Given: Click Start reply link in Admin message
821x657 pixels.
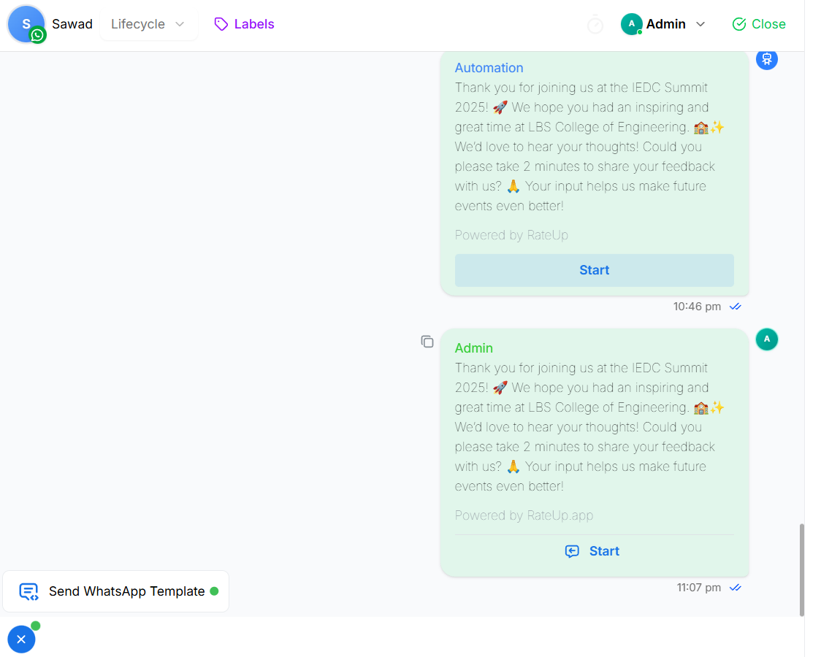Looking at the screenshot, I should pyautogui.click(x=593, y=551).
